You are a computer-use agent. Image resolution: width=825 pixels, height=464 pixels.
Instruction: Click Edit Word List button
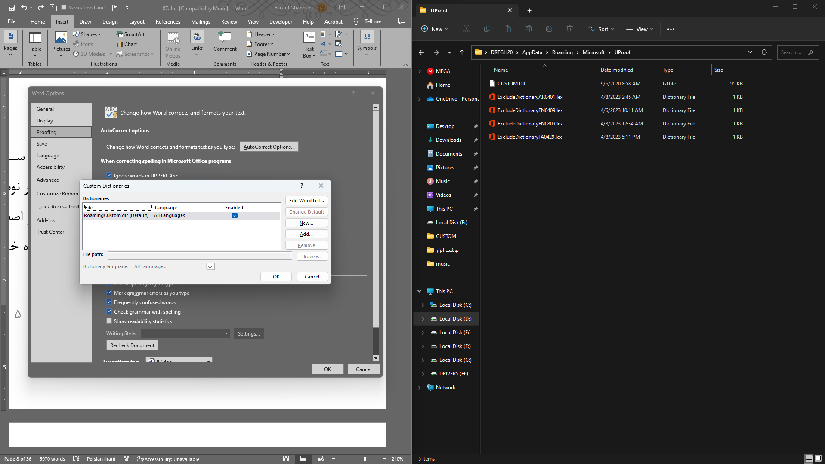pyautogui.click(x=306, y=201)
